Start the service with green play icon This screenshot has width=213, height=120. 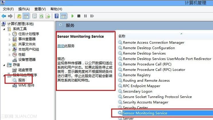coord(73,16)
